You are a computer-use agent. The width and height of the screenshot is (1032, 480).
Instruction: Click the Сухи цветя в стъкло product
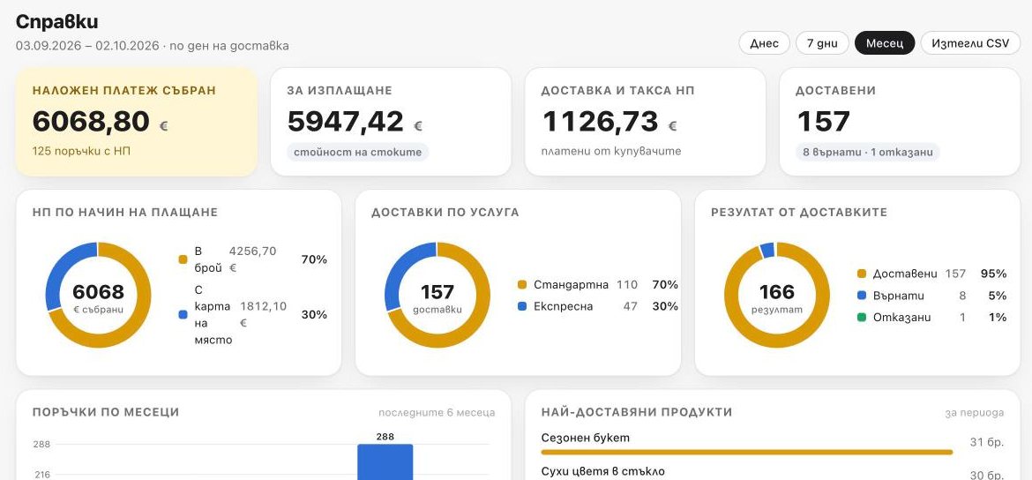(602, 471)
